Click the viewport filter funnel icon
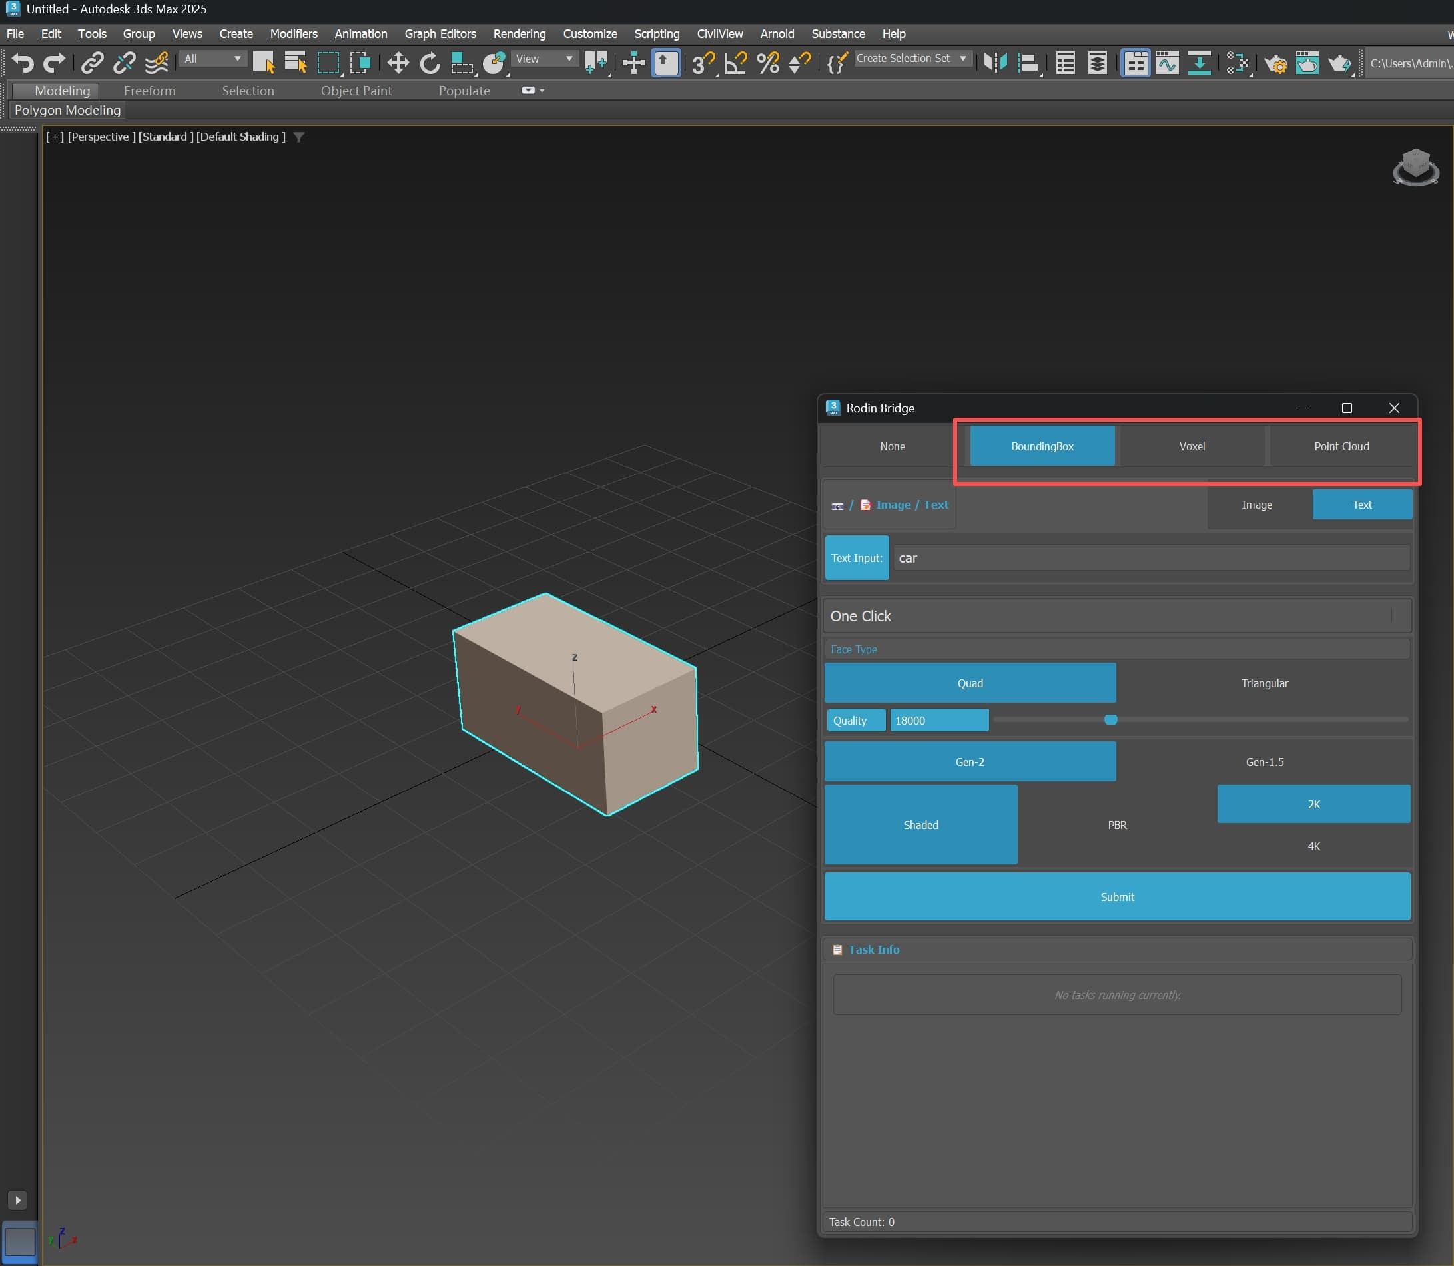 299,137
